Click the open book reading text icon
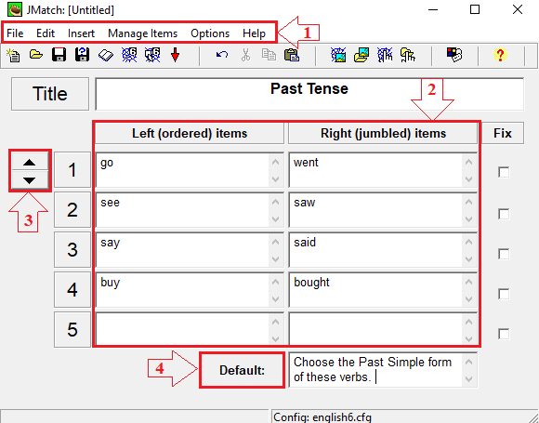Image resolution: width=539 pixels, height=423 pixels. pyautogui.click(x=106, y=55)
